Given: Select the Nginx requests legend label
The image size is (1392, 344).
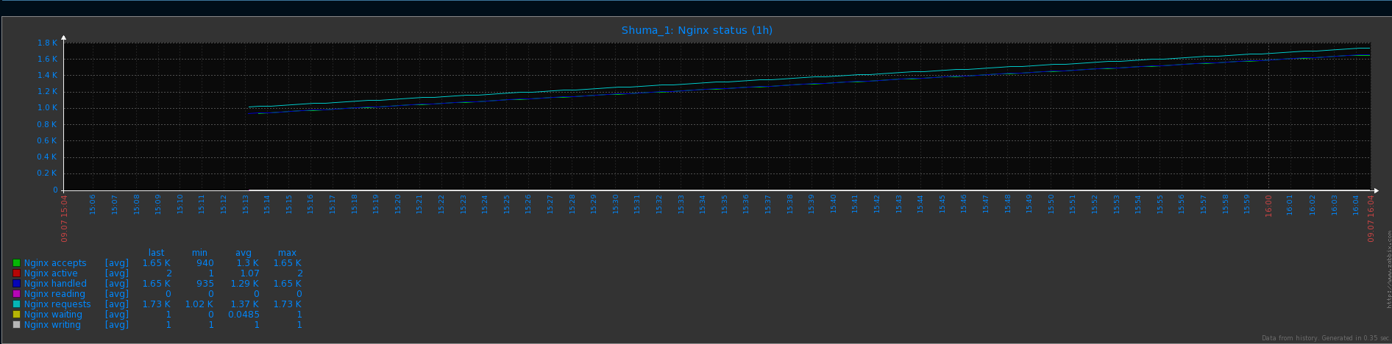Looking at the screenshot, I should point(57,304).
